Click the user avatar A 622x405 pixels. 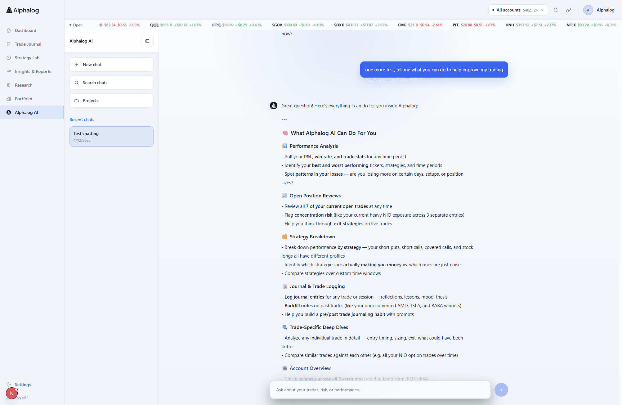coord(588,10)
